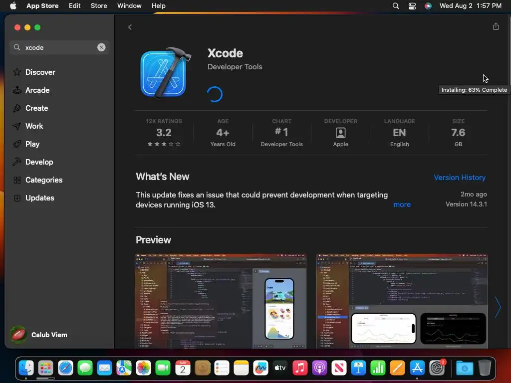Select the Play category
Image resolution: width=511 pixels, height=383 pixels.
(x=26, y=144)
